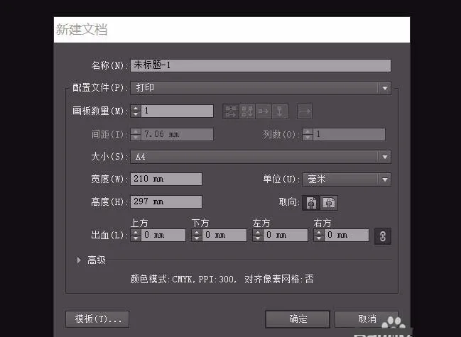Click the 列数 columns field
Screen dimensions: 461x337
[x=349, y=134]
